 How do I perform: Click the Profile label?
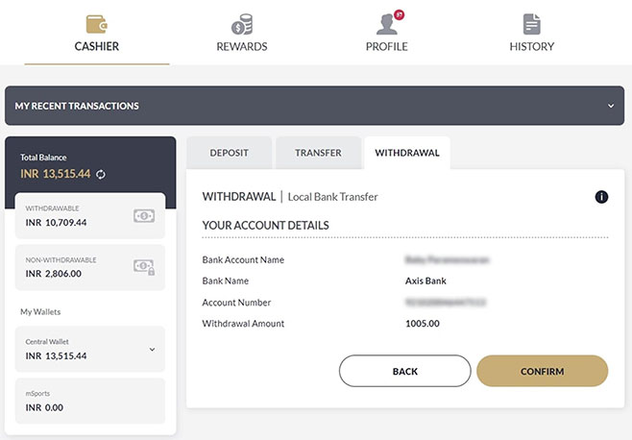click(386, 46)
